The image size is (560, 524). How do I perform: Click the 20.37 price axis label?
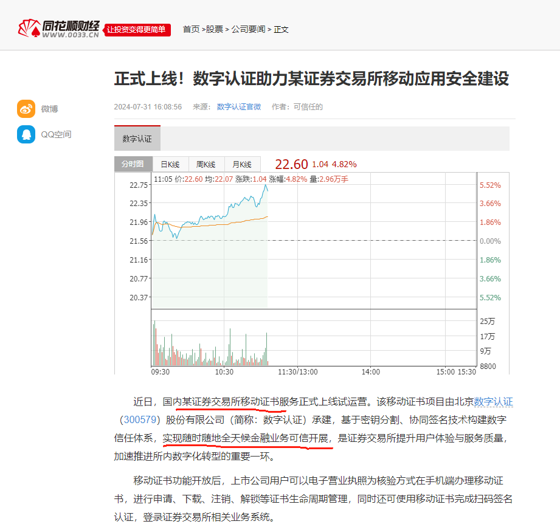[x=139, y=297]
